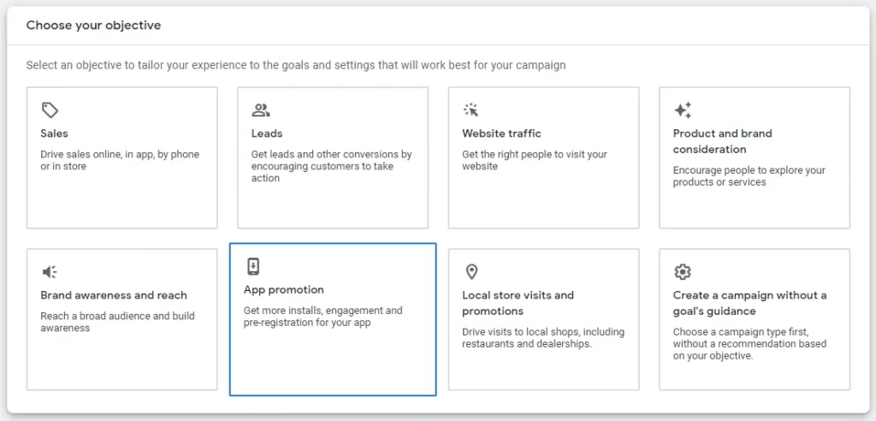Viewport: 876px width, 421px height.
Task: Click the Brand awareness megaphone icon
Action: 50,272
